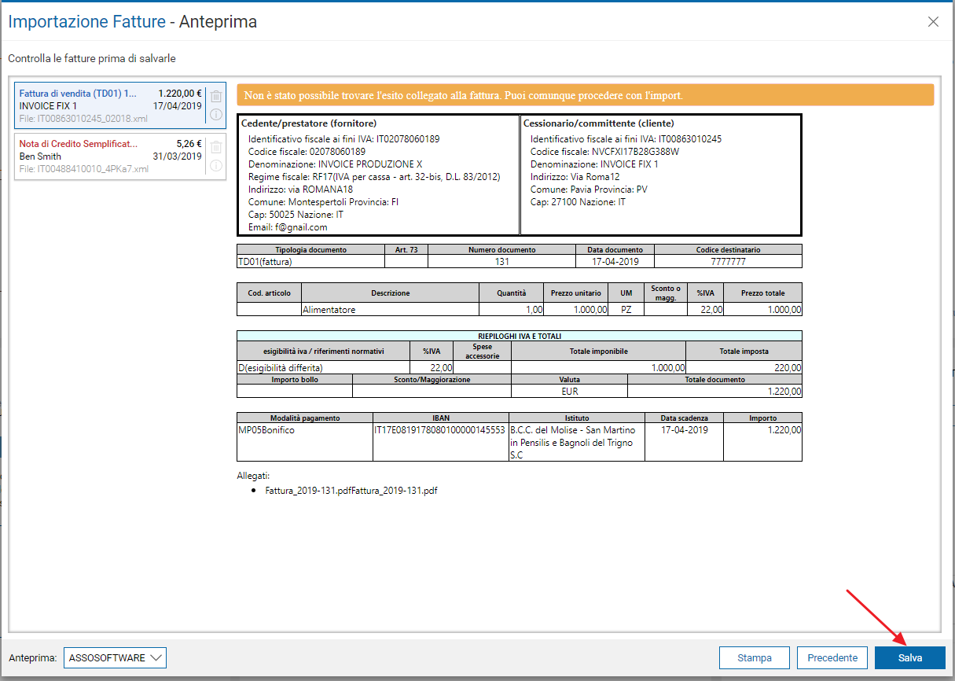
Task: Click the B.C.C. del Molise institute cell
Action: [x=577, y=442]
